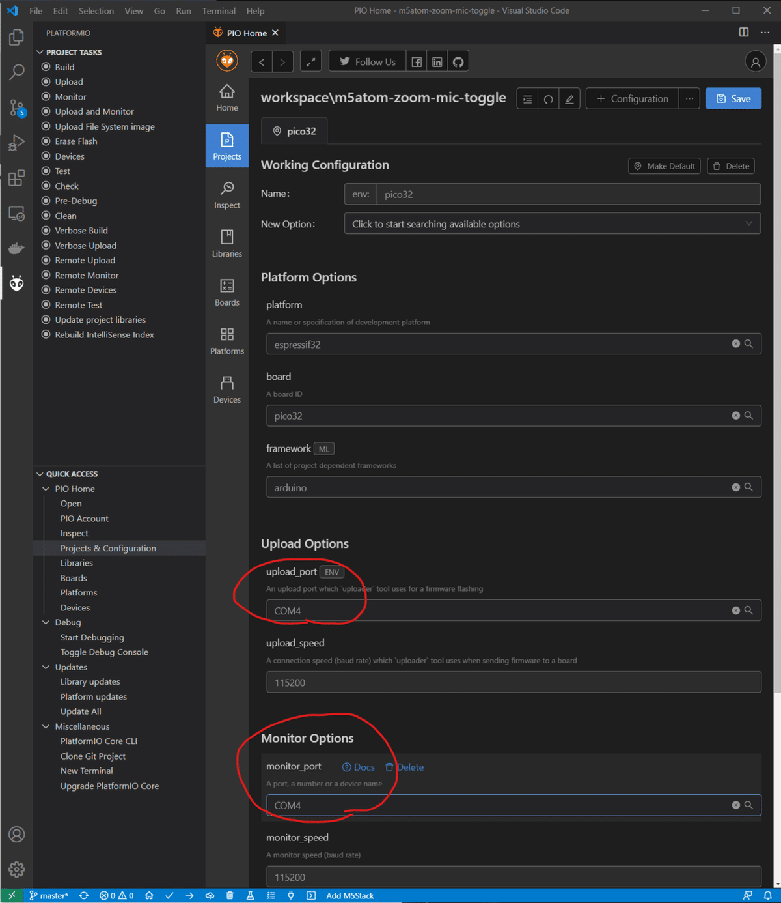Open the Selection menu
781x903 pixels.
pyautogui.click(x=96, y=11)
